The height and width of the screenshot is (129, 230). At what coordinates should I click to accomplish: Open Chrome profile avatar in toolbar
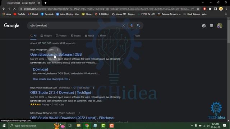pos(221,9)
